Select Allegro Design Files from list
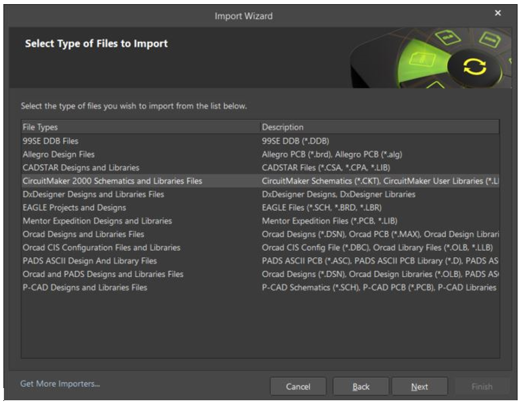The width and height of the screenshot is (523, 405). pos(59,154)
